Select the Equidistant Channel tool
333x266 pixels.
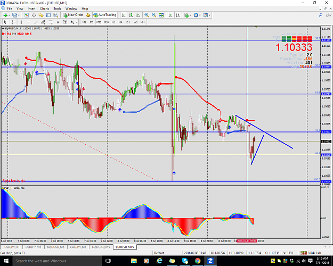click(43, 22)
